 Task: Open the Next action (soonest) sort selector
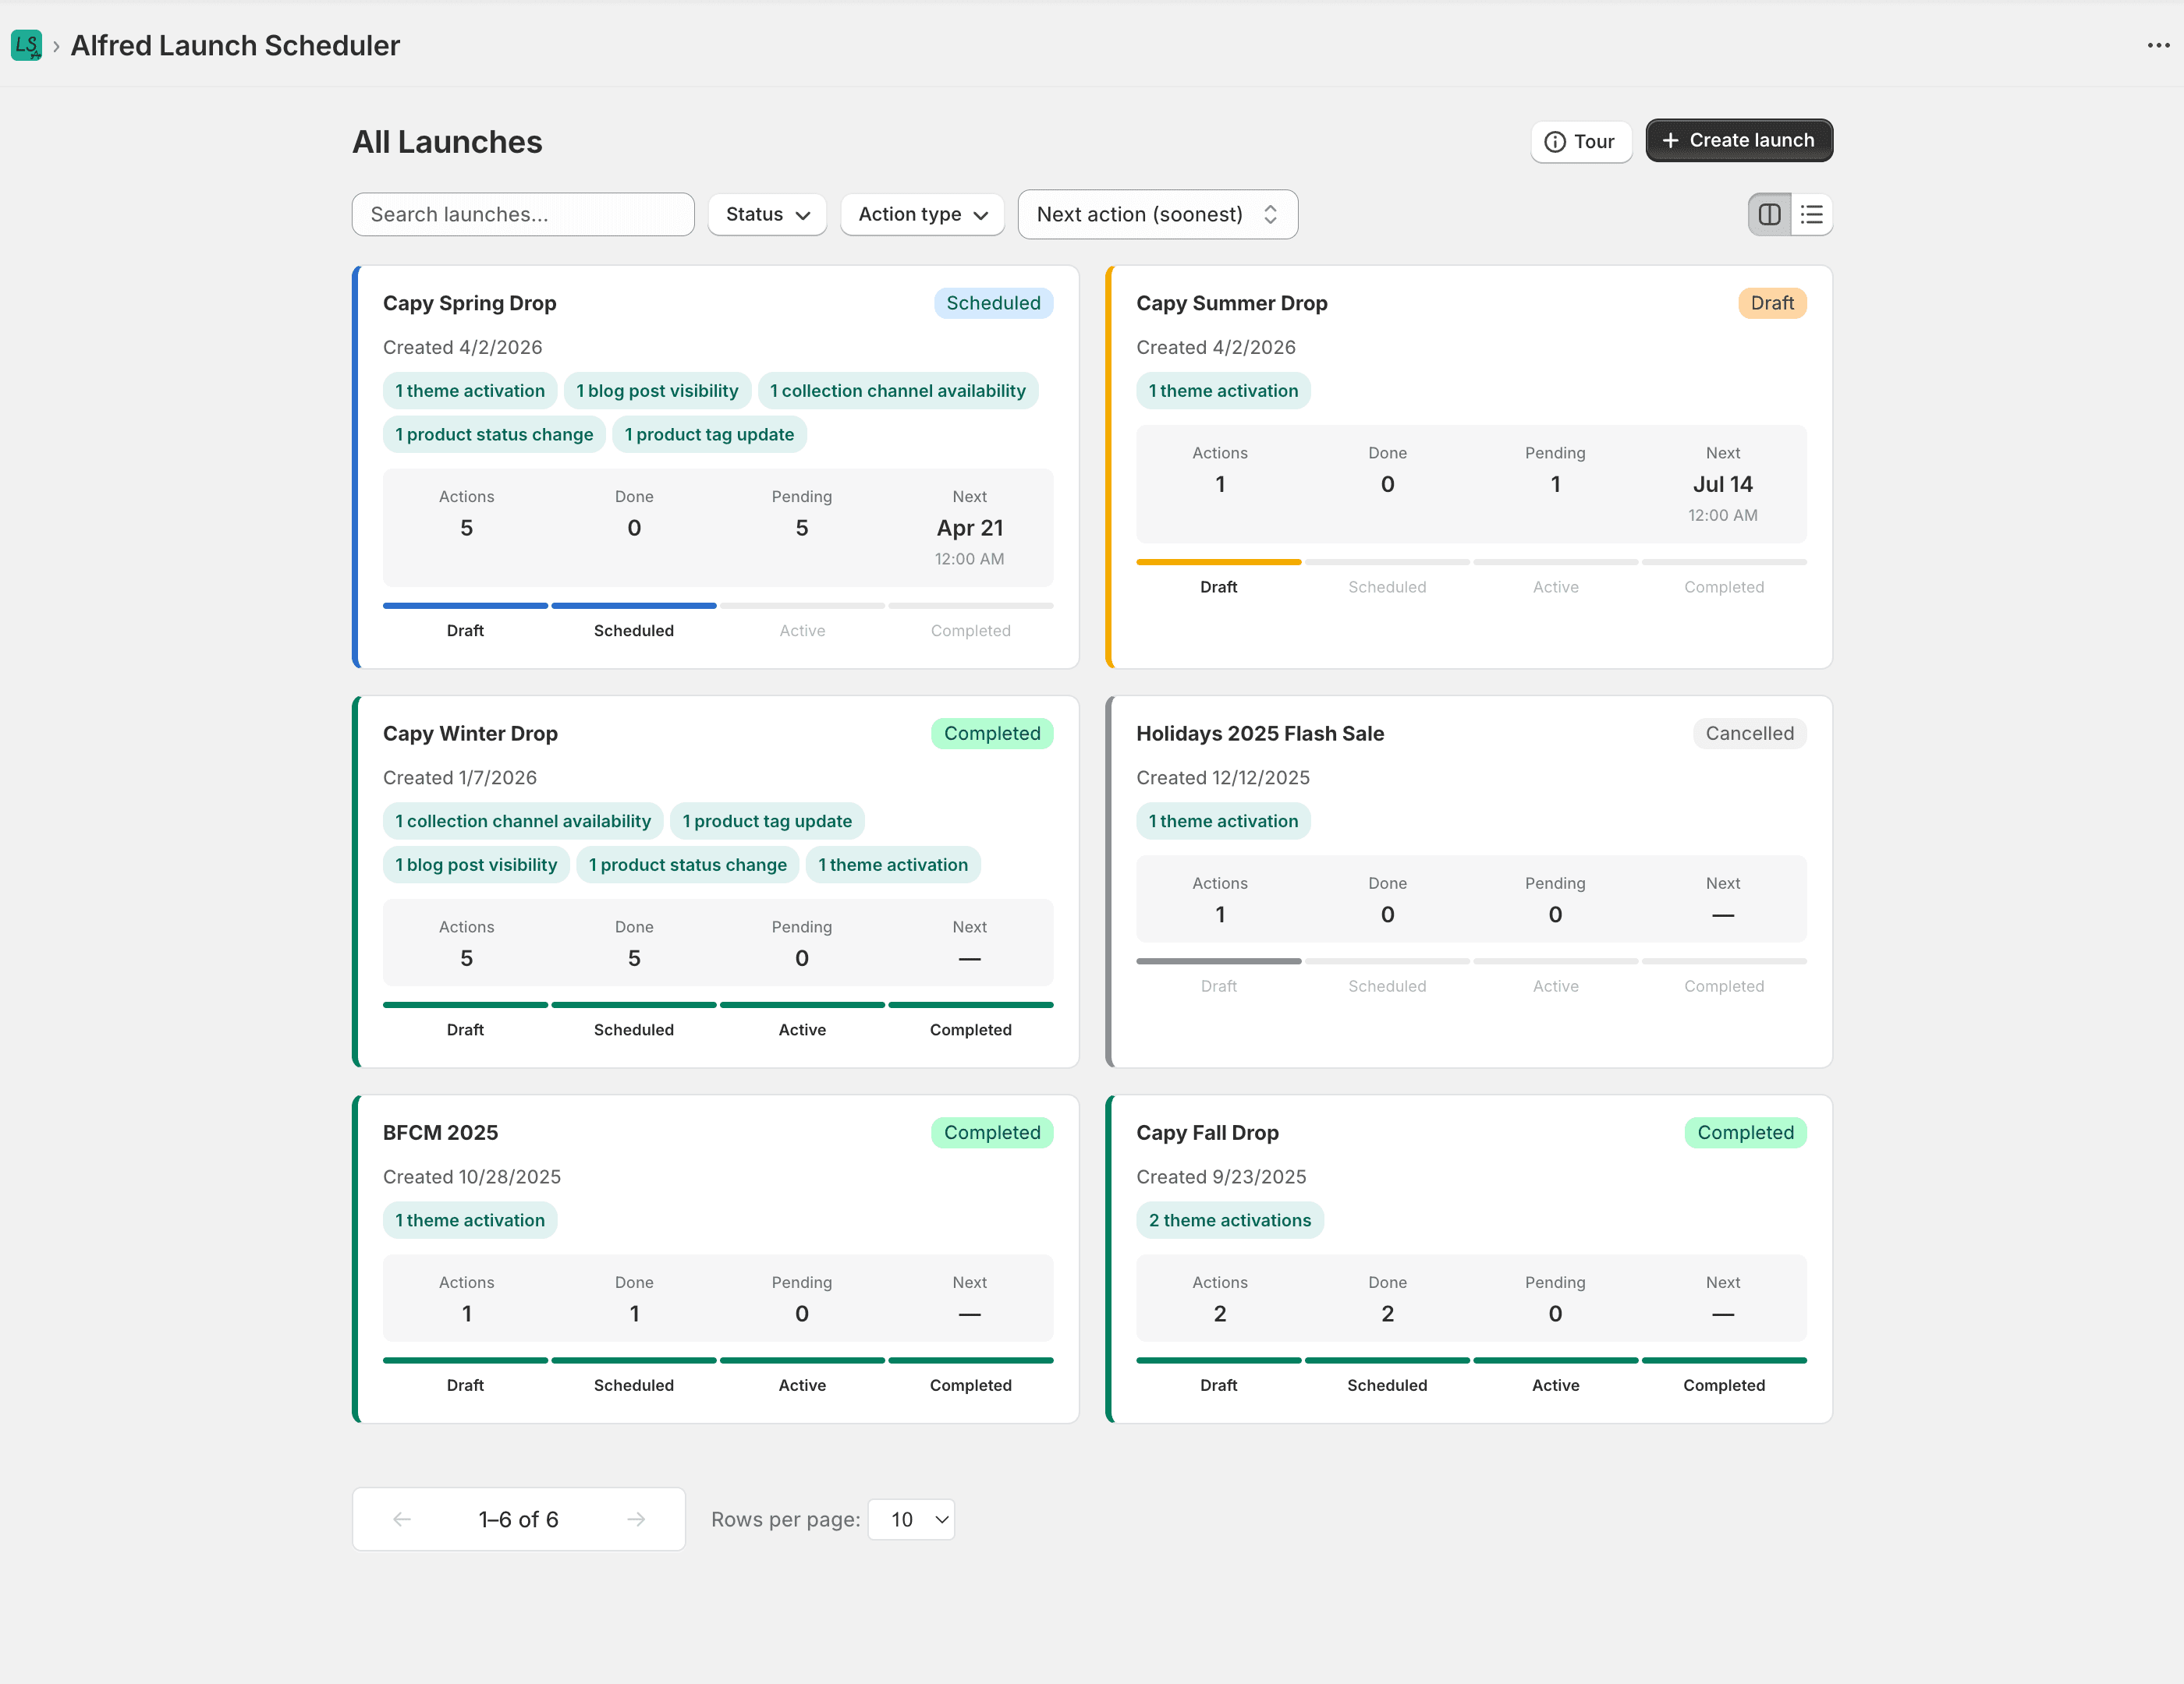(x=1157, y=214)
